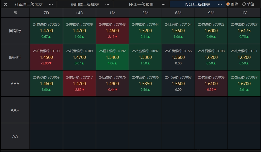Open more options beside 信用债二级成交
Viewport: 261px width, 152px height.
tap(107, 4)
